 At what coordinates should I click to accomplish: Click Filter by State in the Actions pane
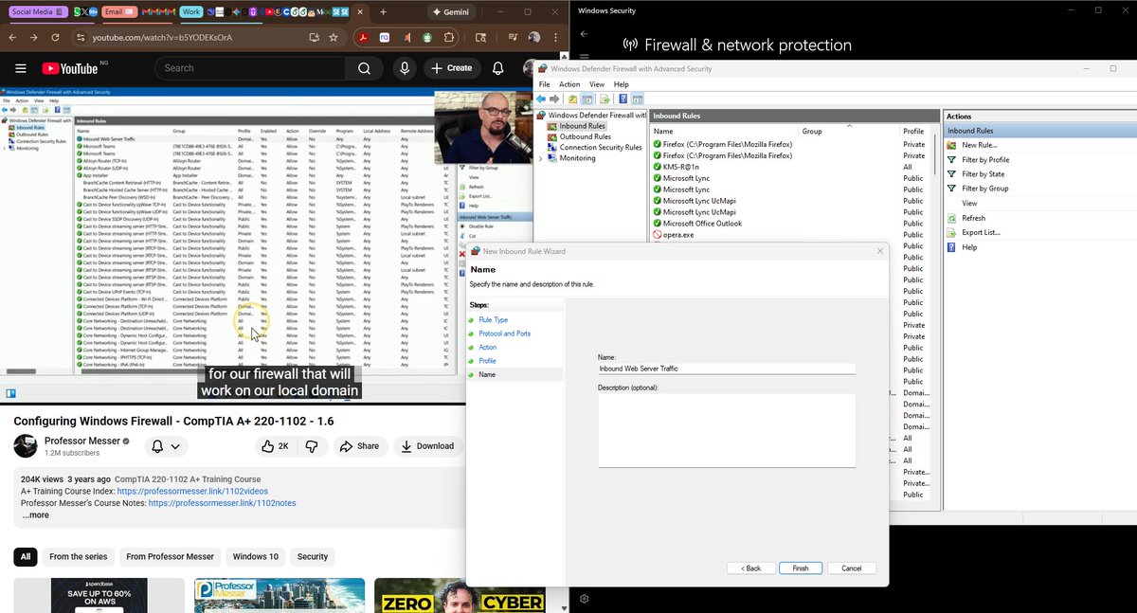pyautogui.click(x=983, y=174)
